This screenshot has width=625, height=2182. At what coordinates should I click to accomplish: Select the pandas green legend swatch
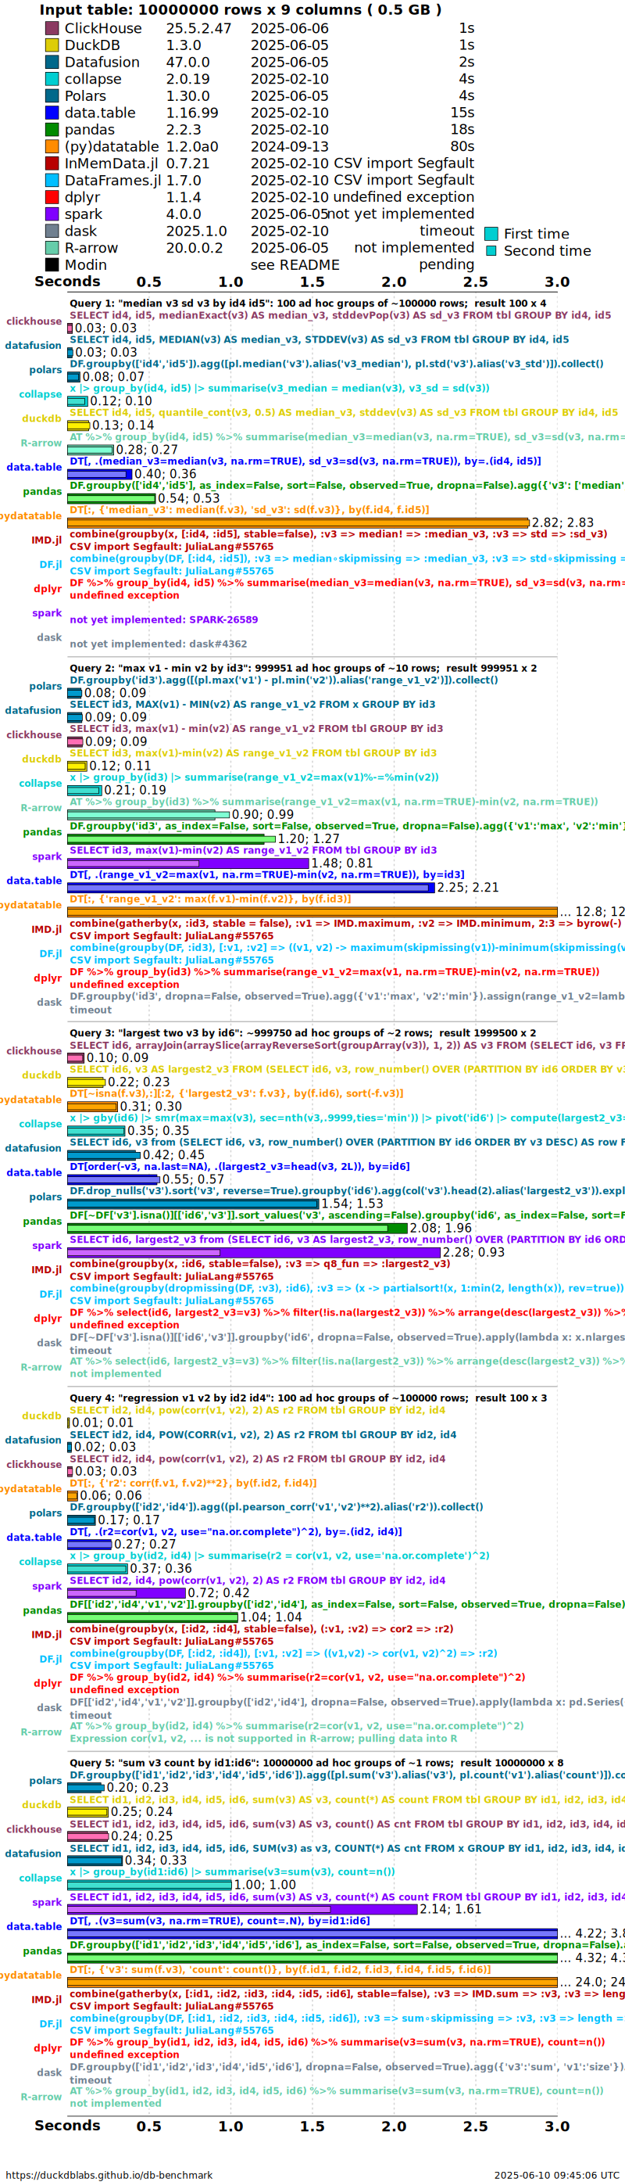[52, 130]
